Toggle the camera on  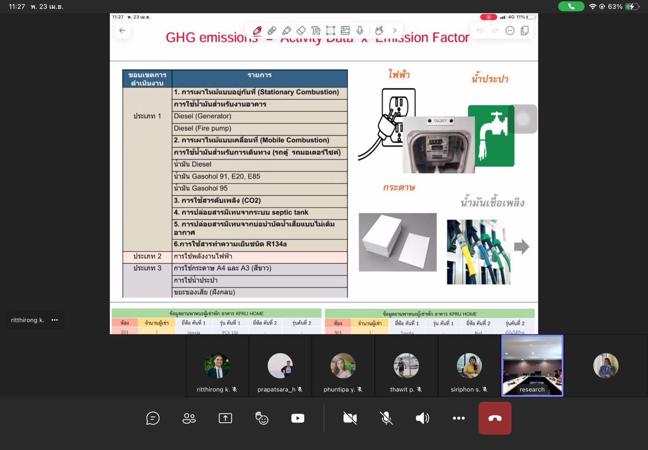(x=350, y=418)
